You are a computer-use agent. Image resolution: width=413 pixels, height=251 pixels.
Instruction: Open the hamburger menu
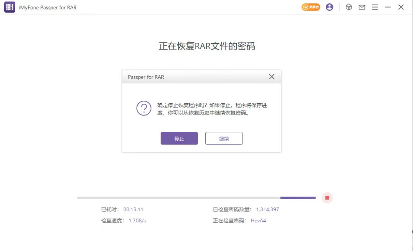(375, 7)
